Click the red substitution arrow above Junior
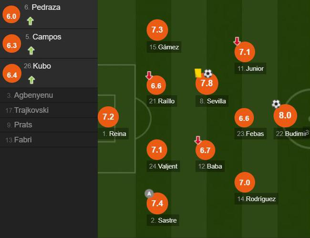The height and width of the screenshot is (238, 310). coord(237,42)
